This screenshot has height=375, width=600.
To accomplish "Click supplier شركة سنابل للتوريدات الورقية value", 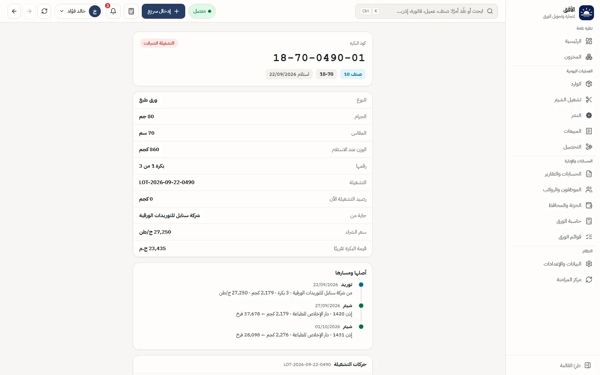I will 169,216.
